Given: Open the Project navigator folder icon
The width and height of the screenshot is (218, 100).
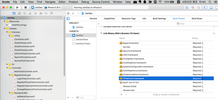Looking at the screenshot, I should [14, 13].
